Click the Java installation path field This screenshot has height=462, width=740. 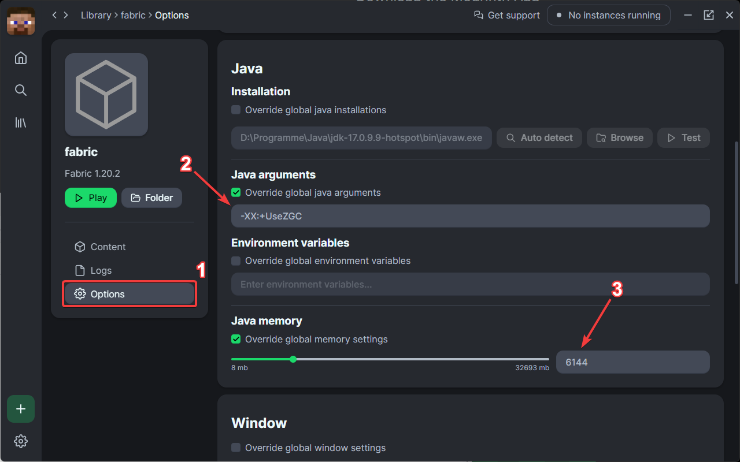(x=361, y=138)
